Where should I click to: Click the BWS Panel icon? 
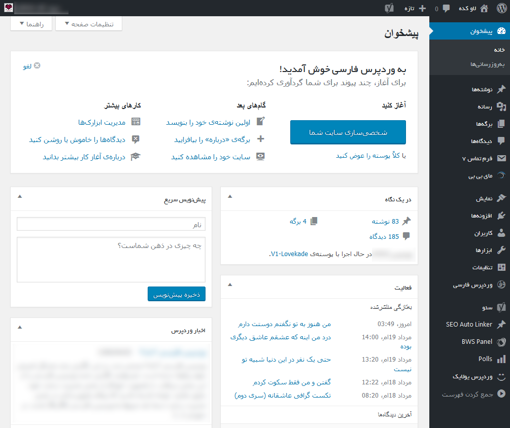(501, 342)
